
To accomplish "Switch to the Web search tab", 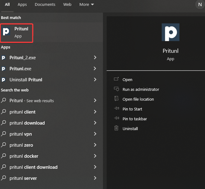I will pos(67,4).
